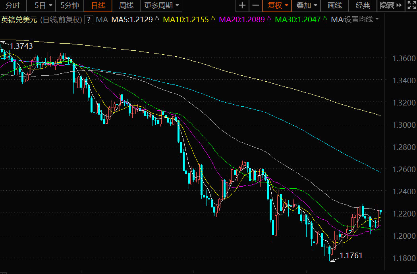Open the 更多周期 dropdown
Viewport: 417px width, 274px height.
(x=161, y=5)
